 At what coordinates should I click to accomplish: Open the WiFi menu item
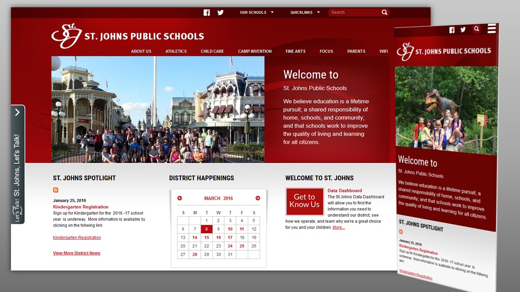pos(383,51)
